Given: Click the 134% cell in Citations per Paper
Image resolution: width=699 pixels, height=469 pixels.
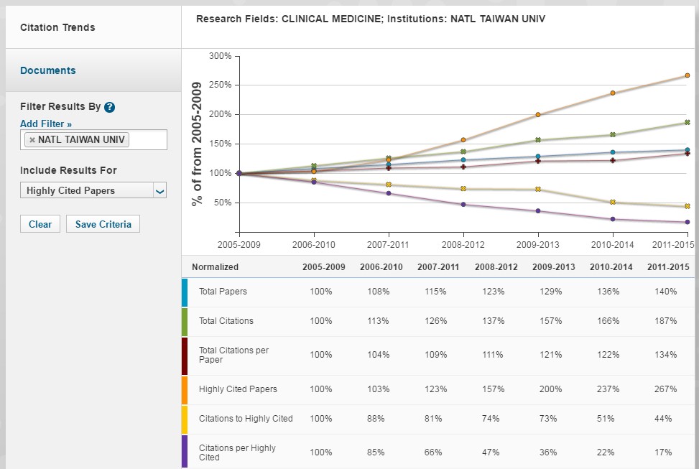Looking at the screenshot, I should pos(665,355).
